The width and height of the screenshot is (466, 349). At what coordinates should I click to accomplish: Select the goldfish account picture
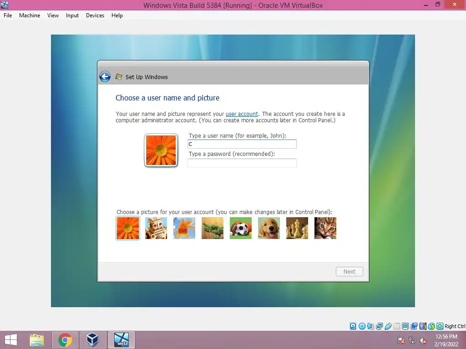click(184, 228)
